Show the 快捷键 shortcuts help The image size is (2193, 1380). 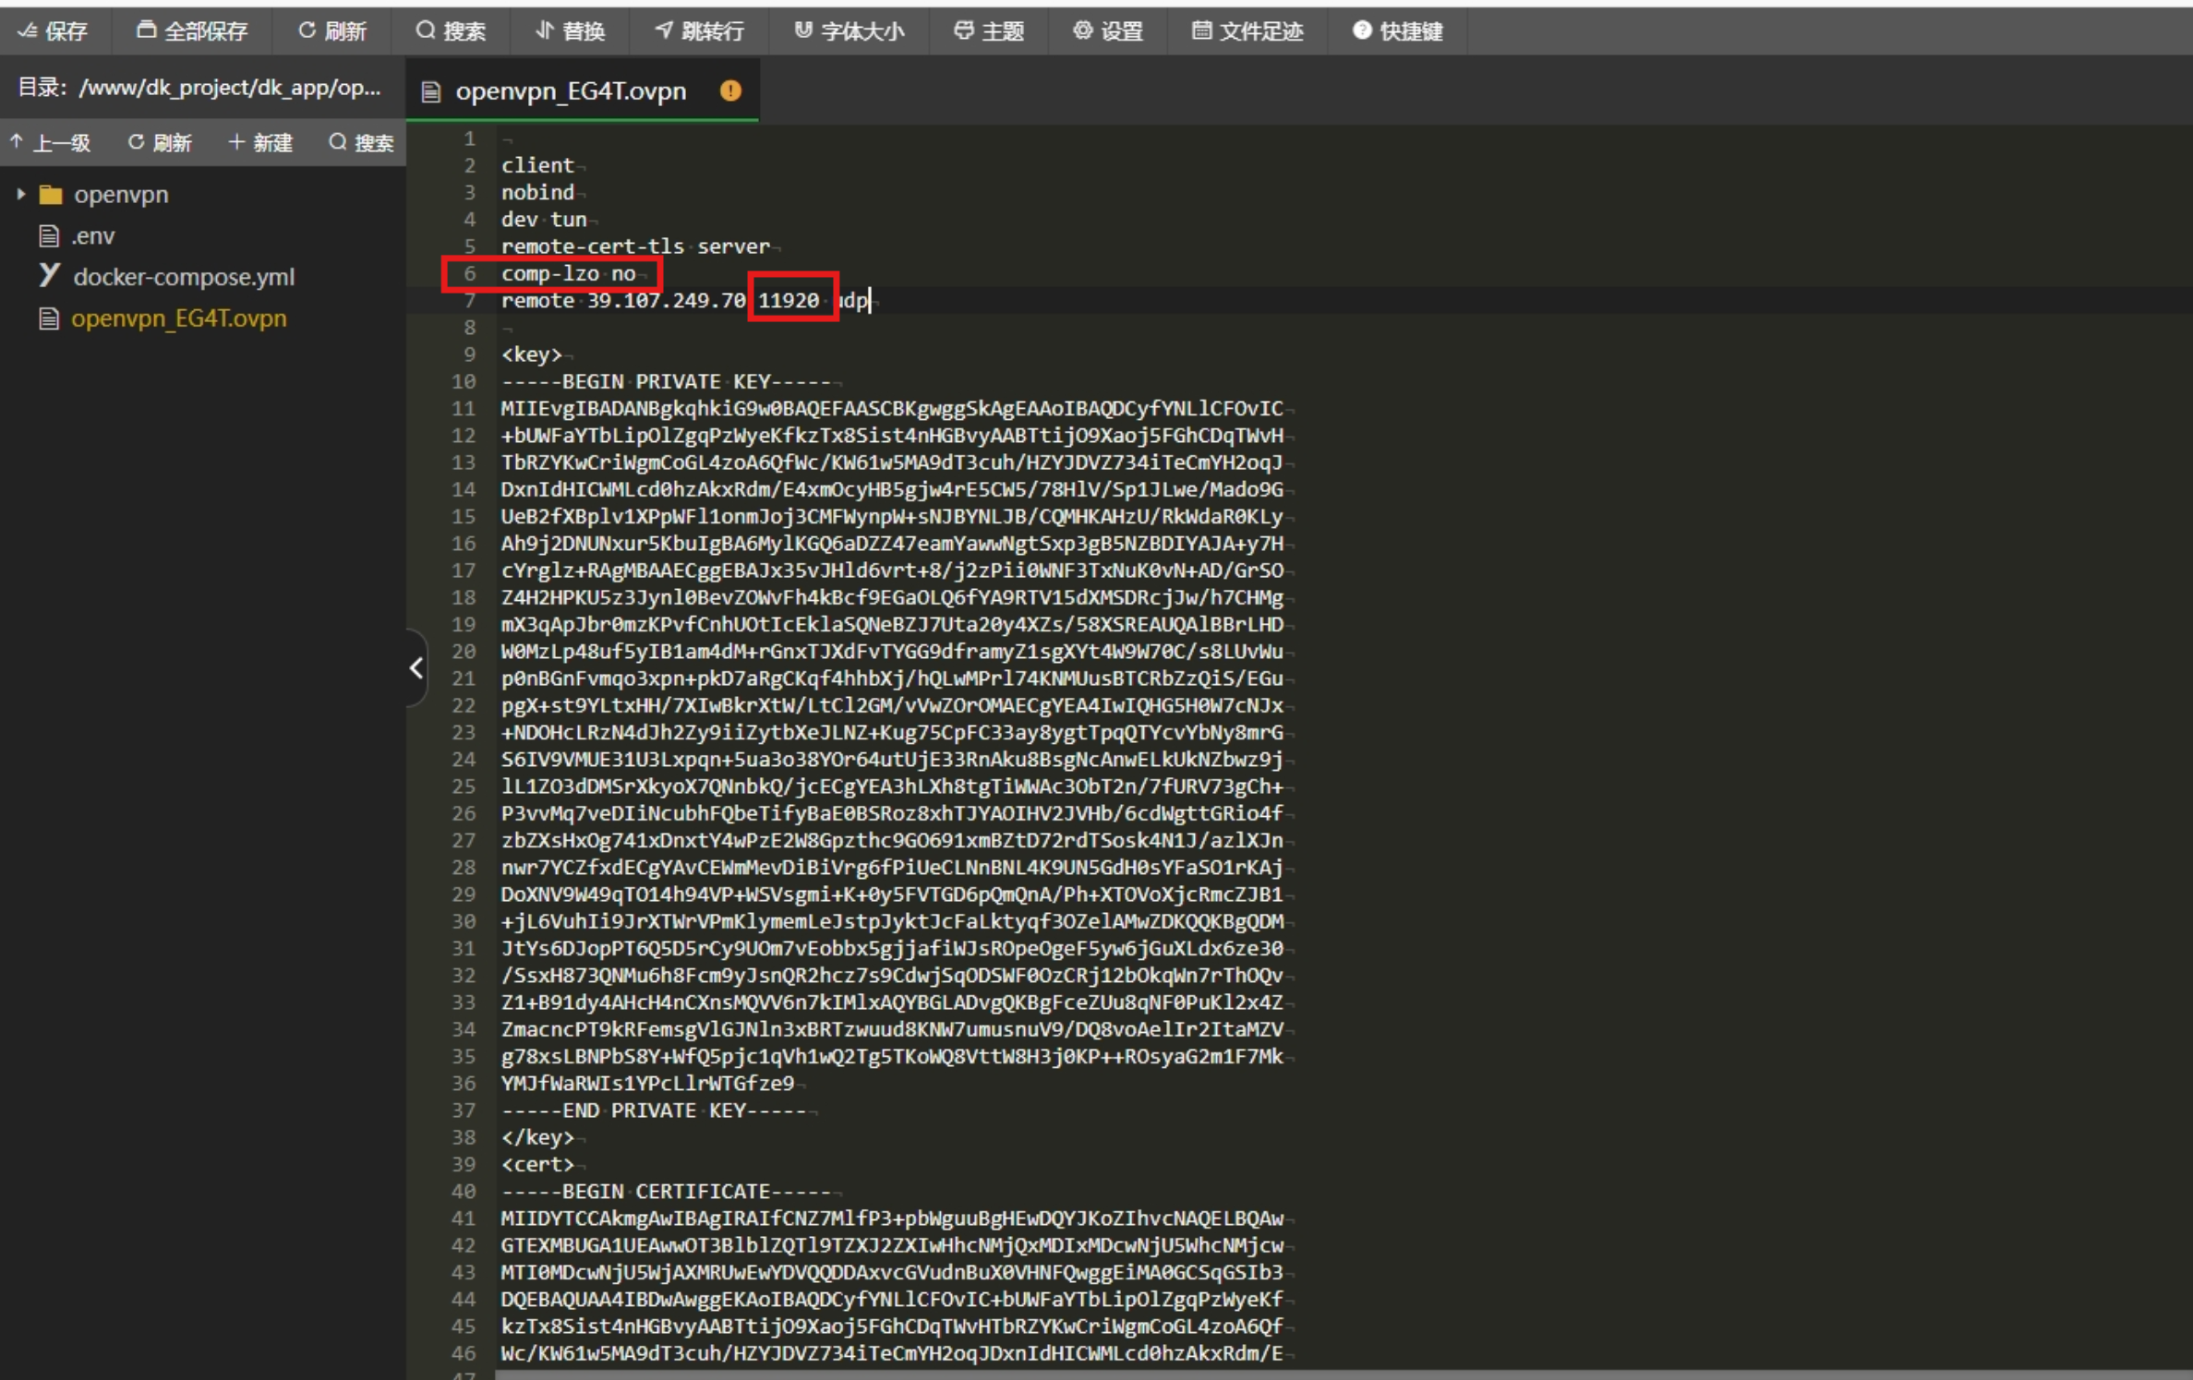1398,31
